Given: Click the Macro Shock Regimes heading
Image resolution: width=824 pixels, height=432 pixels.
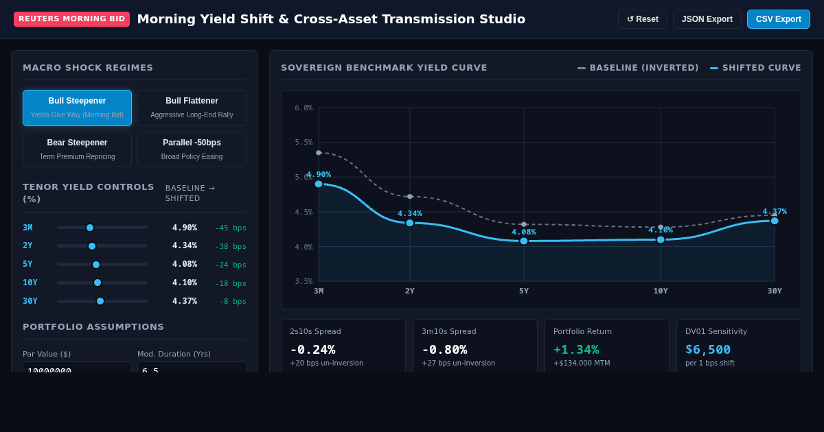Looking at the screenshot, I should 88,68.
